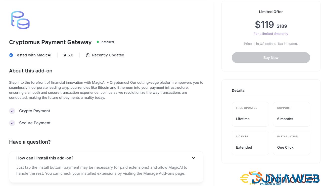Click the Free Updates Lifetime card
Viewport: 321px width, 186px height.
[x=250, y=114]
